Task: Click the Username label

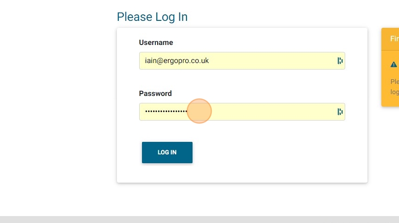Action: tap(156, 43)
